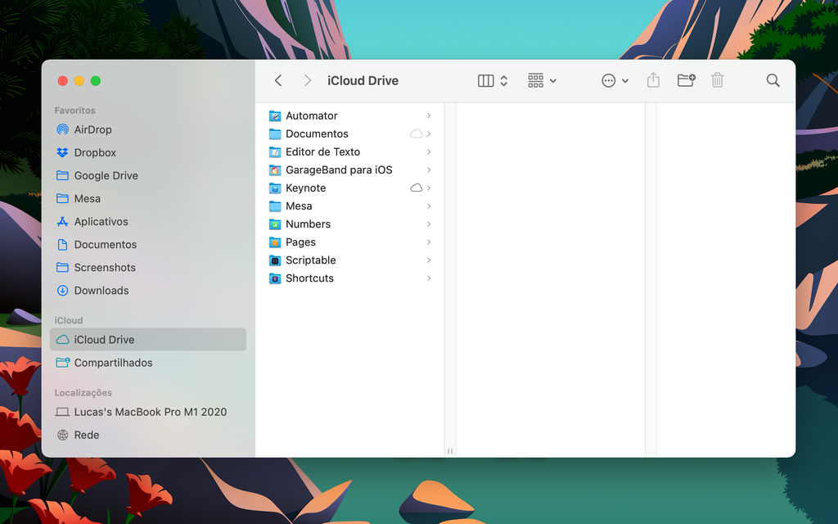
Task: Select Screenshots in the sidebar
Action: [x=147, y=268]
